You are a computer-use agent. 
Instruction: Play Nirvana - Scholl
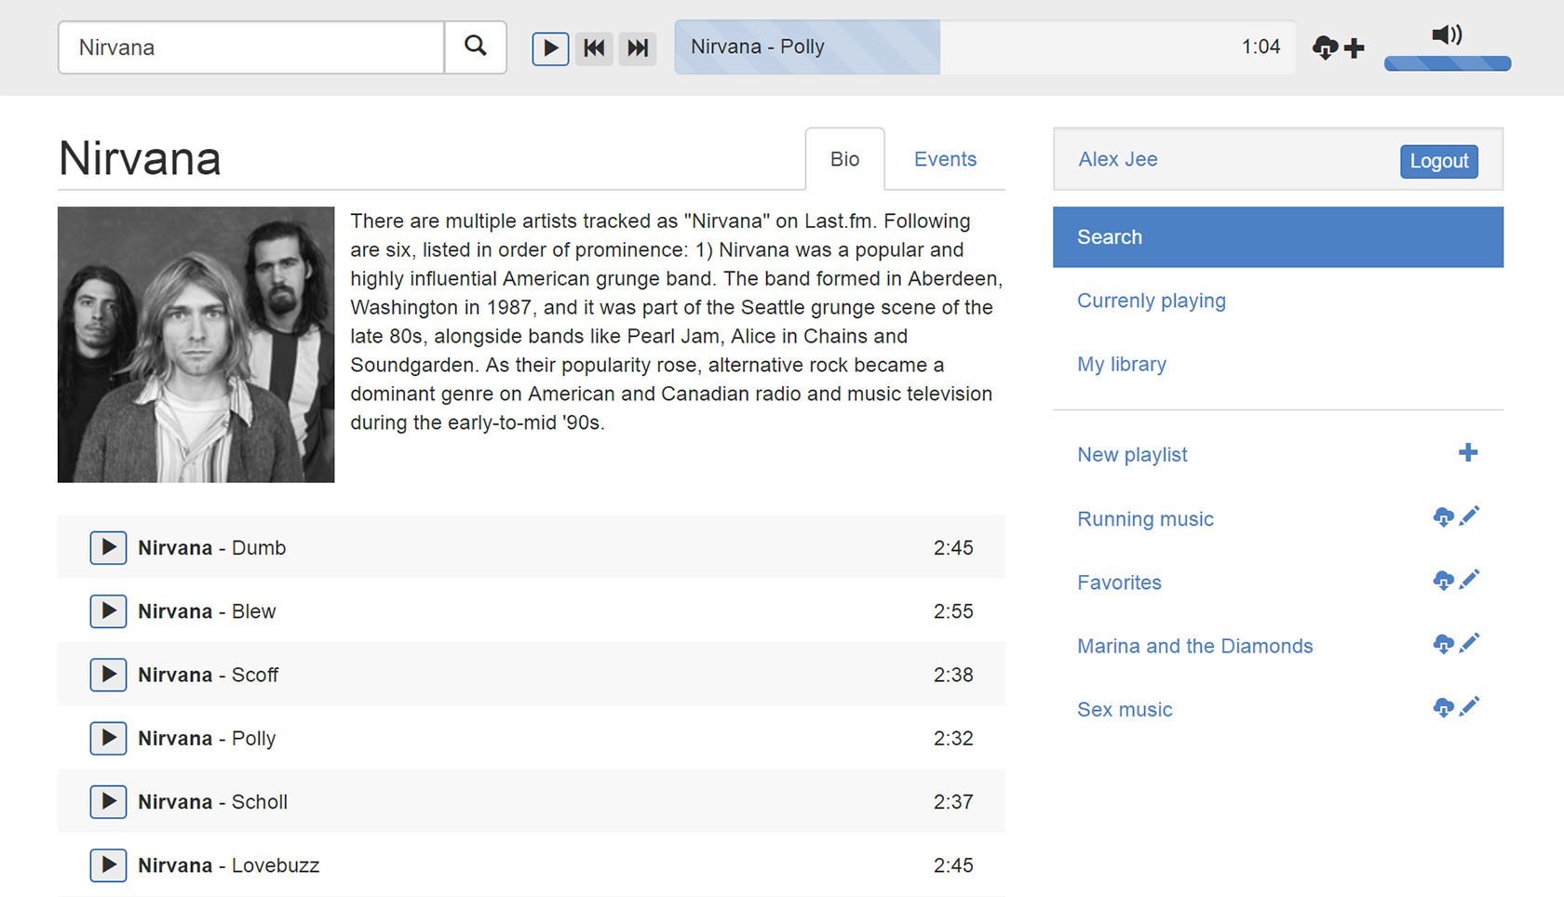[x=108, y=801]
